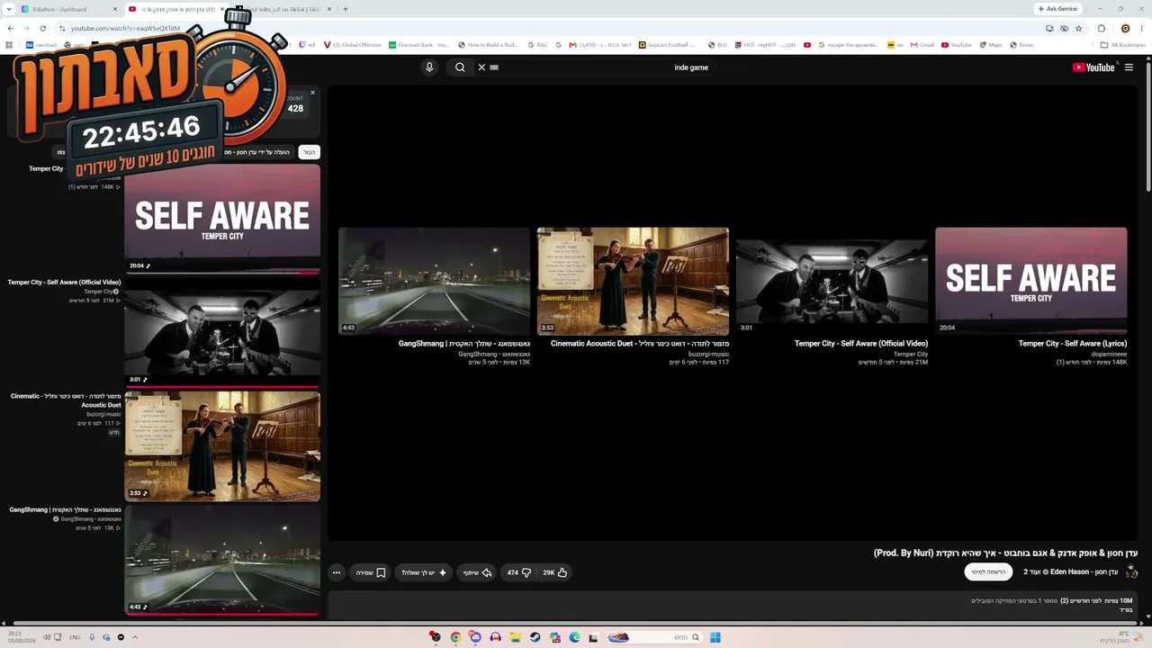Open the share dialog for the video
Image resolution: width=1152 pixels, height=648 pixels.
tap(477, 572)
